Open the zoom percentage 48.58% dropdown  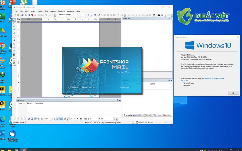coord(51,119)
